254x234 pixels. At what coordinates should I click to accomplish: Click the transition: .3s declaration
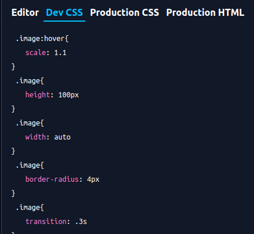56,222
